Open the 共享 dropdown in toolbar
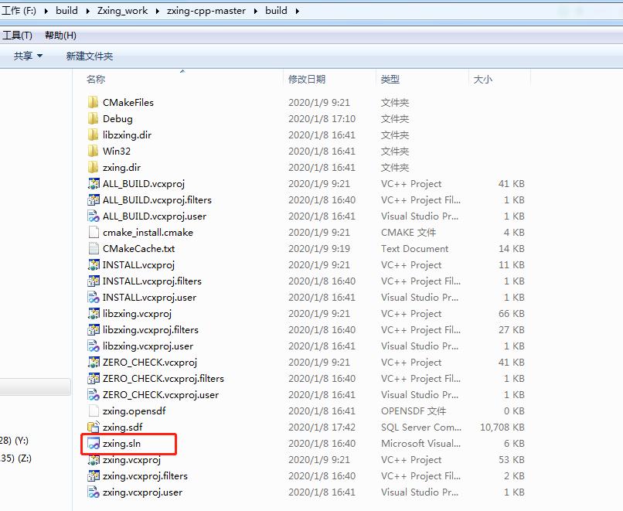The height and width of the screenshot is (511, 623). (x=28, y=56)
